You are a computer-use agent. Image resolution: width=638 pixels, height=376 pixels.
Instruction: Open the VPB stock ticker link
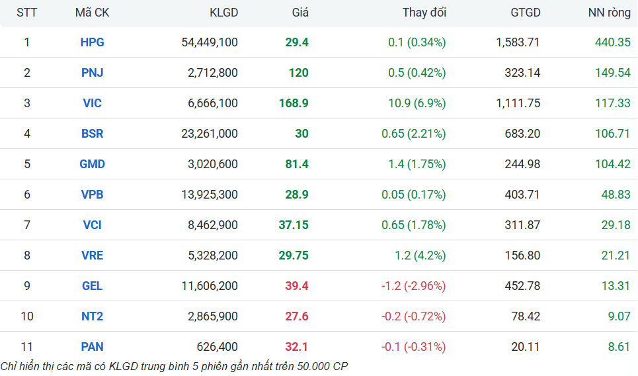[92, 195]
